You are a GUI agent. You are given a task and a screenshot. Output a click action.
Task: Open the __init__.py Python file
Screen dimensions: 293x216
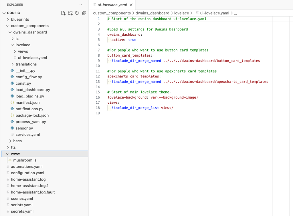tap(25, 71)
